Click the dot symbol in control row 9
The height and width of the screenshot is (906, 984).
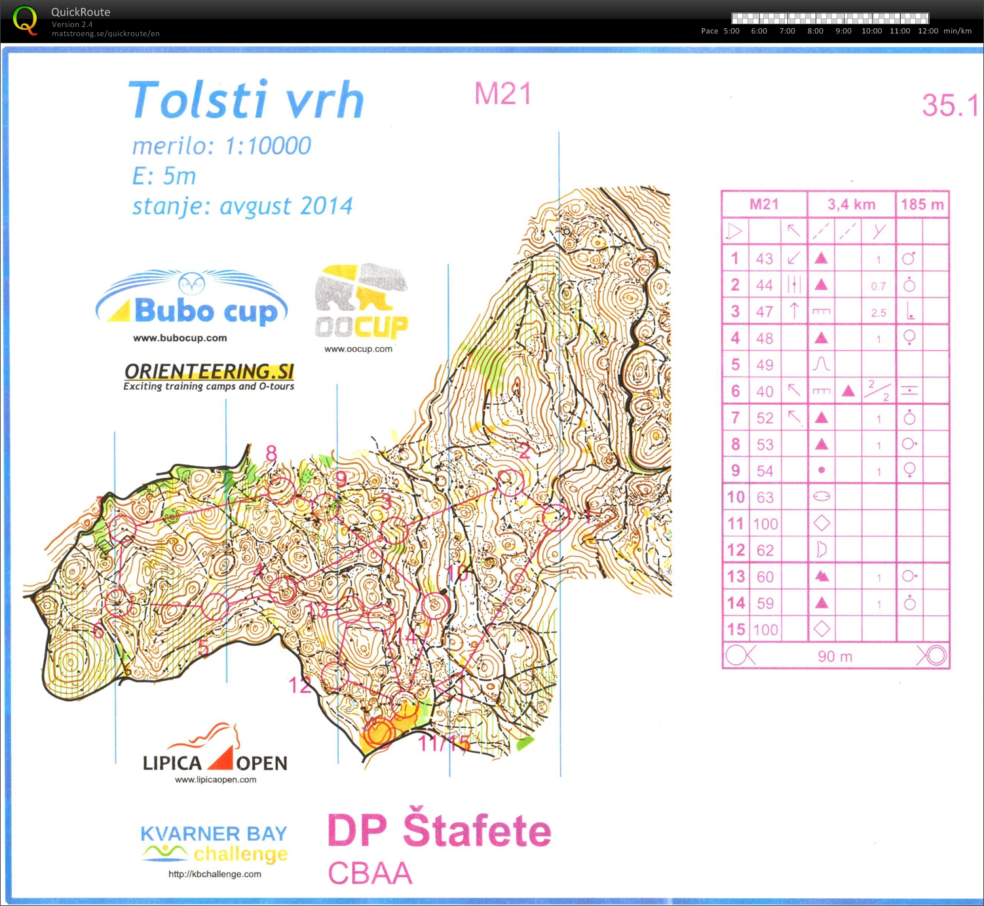822,470
